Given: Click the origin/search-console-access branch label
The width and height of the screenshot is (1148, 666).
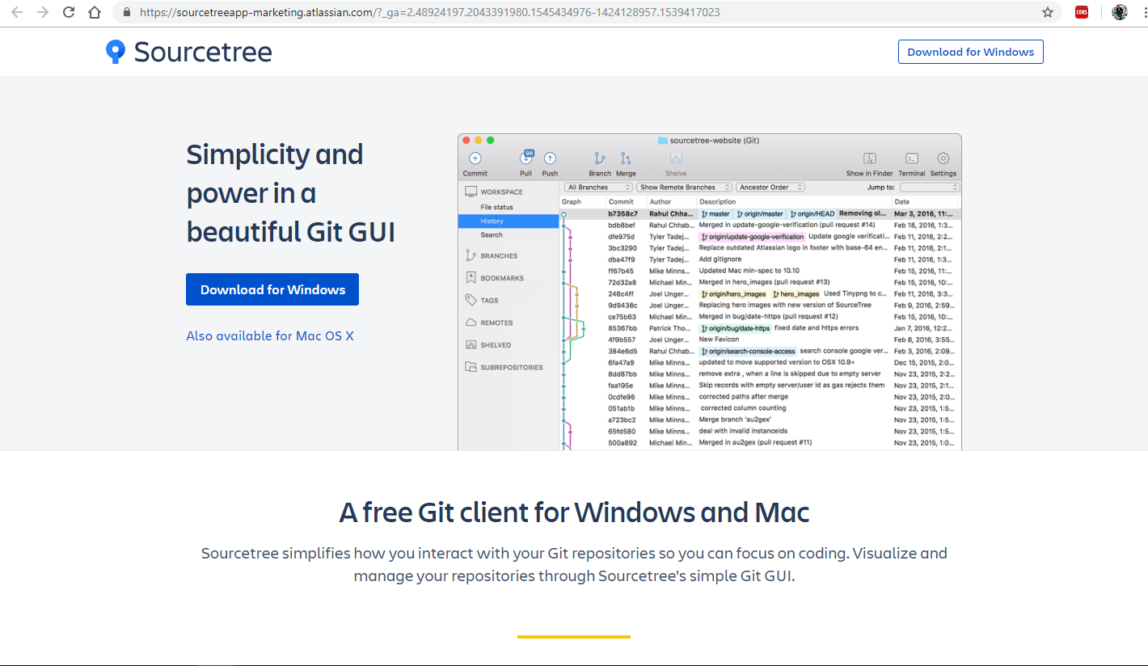Looking at the screenshot, I should click(x=749, y=352).
